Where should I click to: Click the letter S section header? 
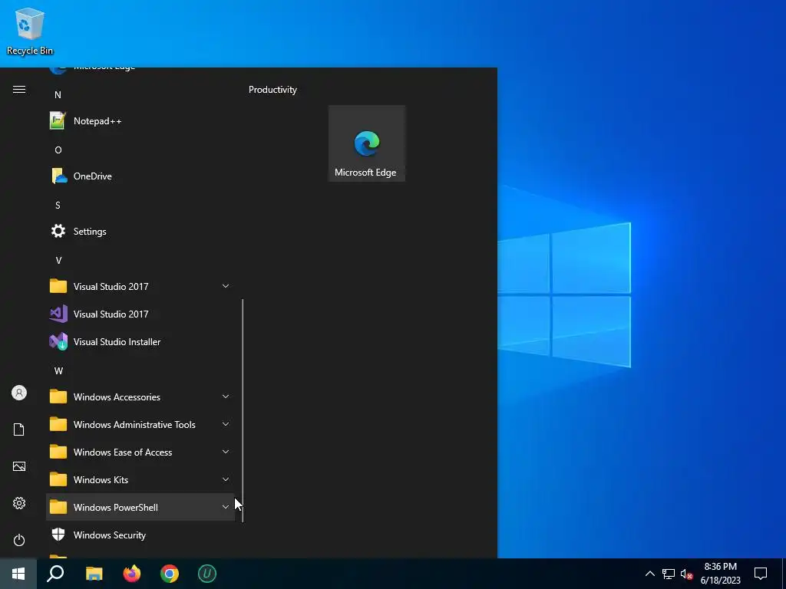(x=58, y=205)
